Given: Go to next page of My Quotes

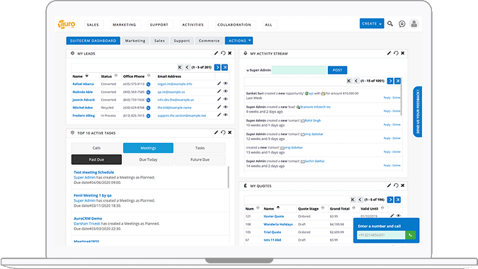Looking at the screenshot, I should tap(390, 200).
